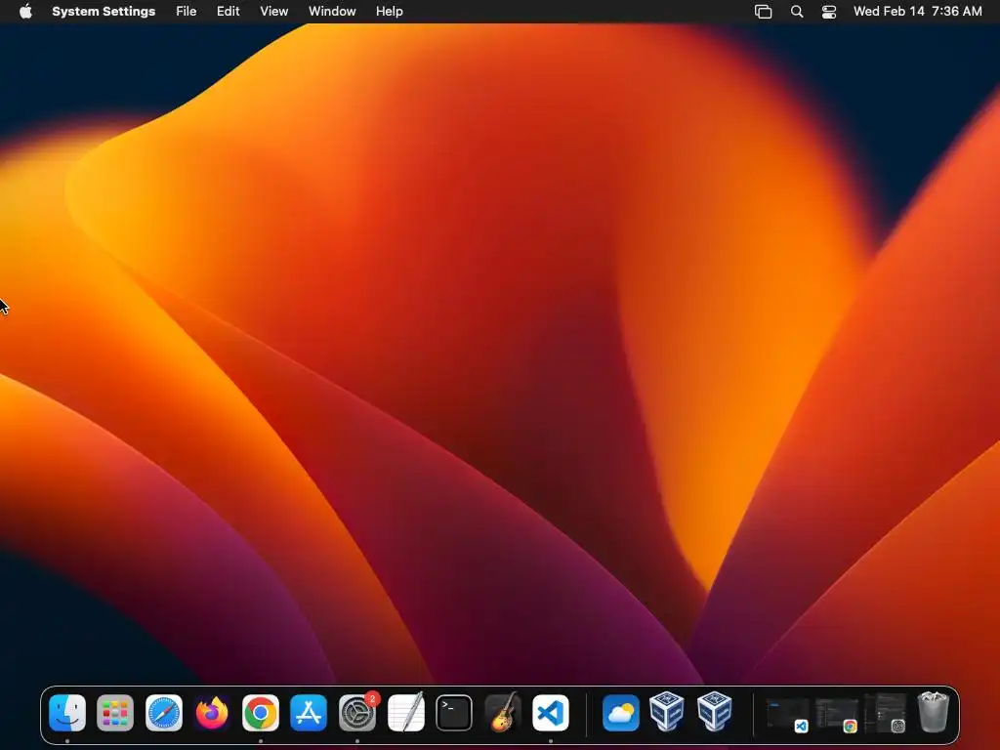
Task: Open the Help menu
Action: tap(389, 12)
